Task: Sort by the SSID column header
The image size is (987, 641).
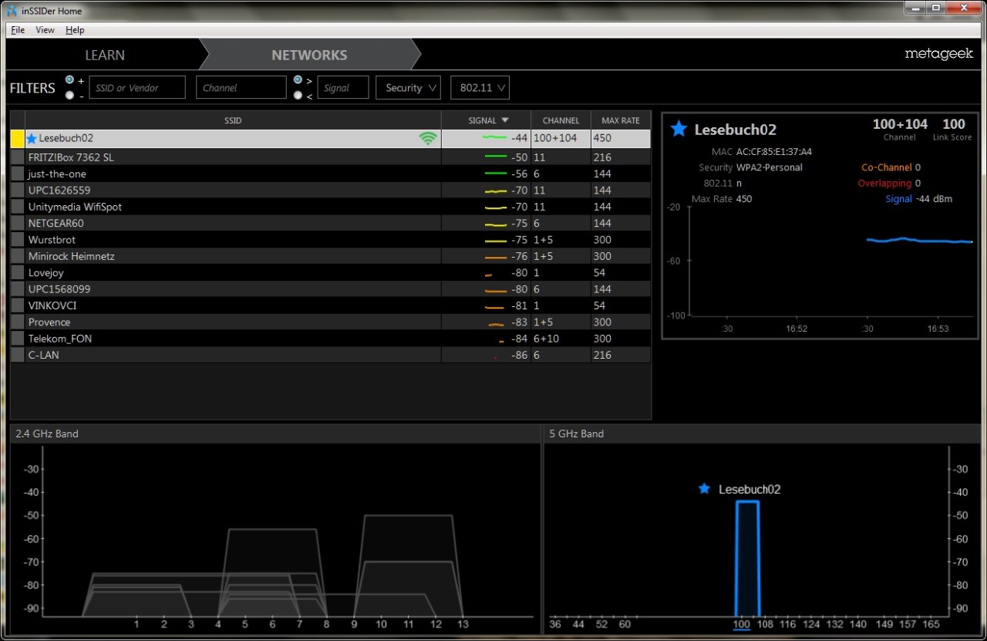Action: pyautogui.click(x=233, y=120)
